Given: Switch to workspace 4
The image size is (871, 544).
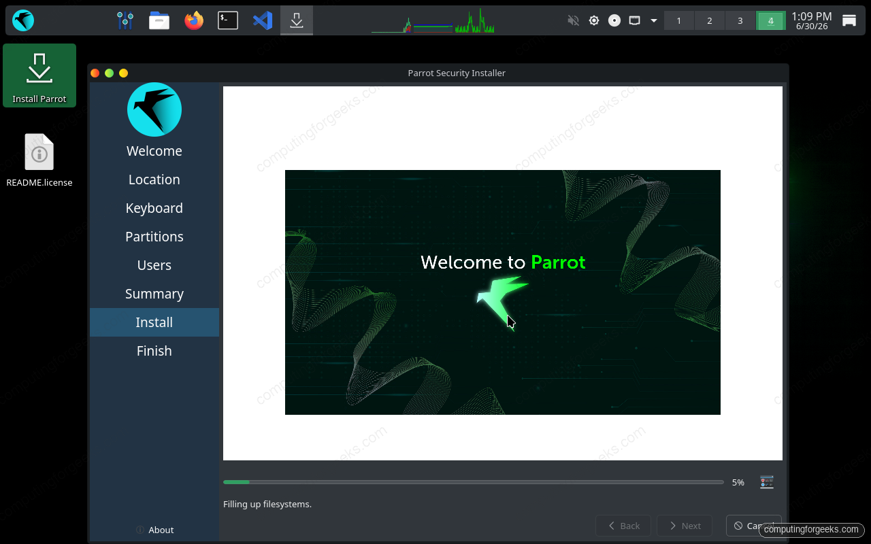Looking at the screenshot, I should pyautogui.click(x=771, y=20).
